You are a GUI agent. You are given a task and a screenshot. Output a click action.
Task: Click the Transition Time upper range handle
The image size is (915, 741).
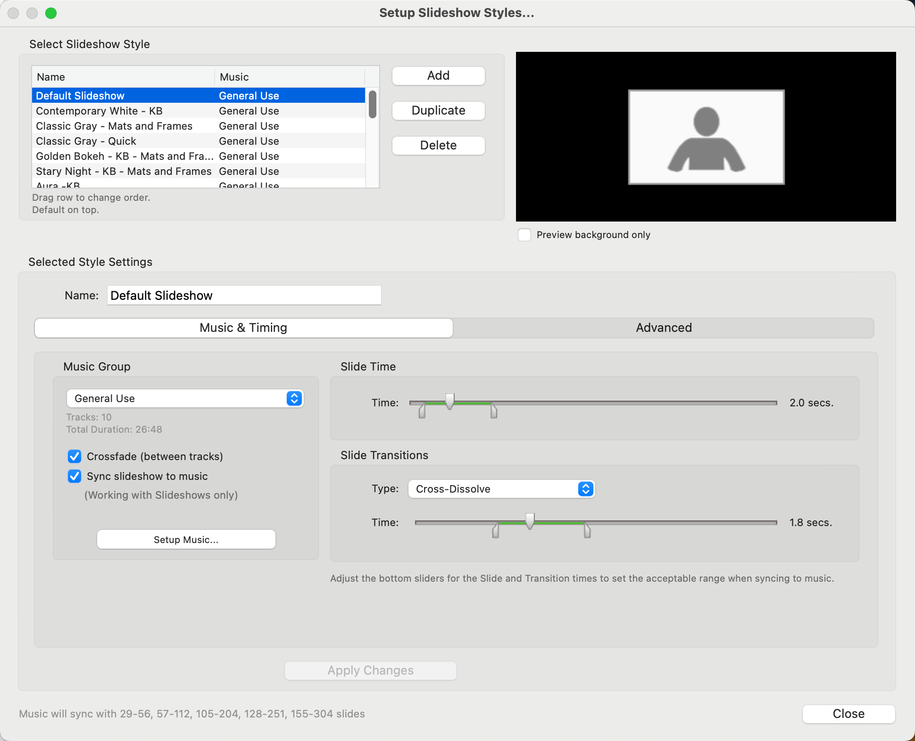[587, 531]
